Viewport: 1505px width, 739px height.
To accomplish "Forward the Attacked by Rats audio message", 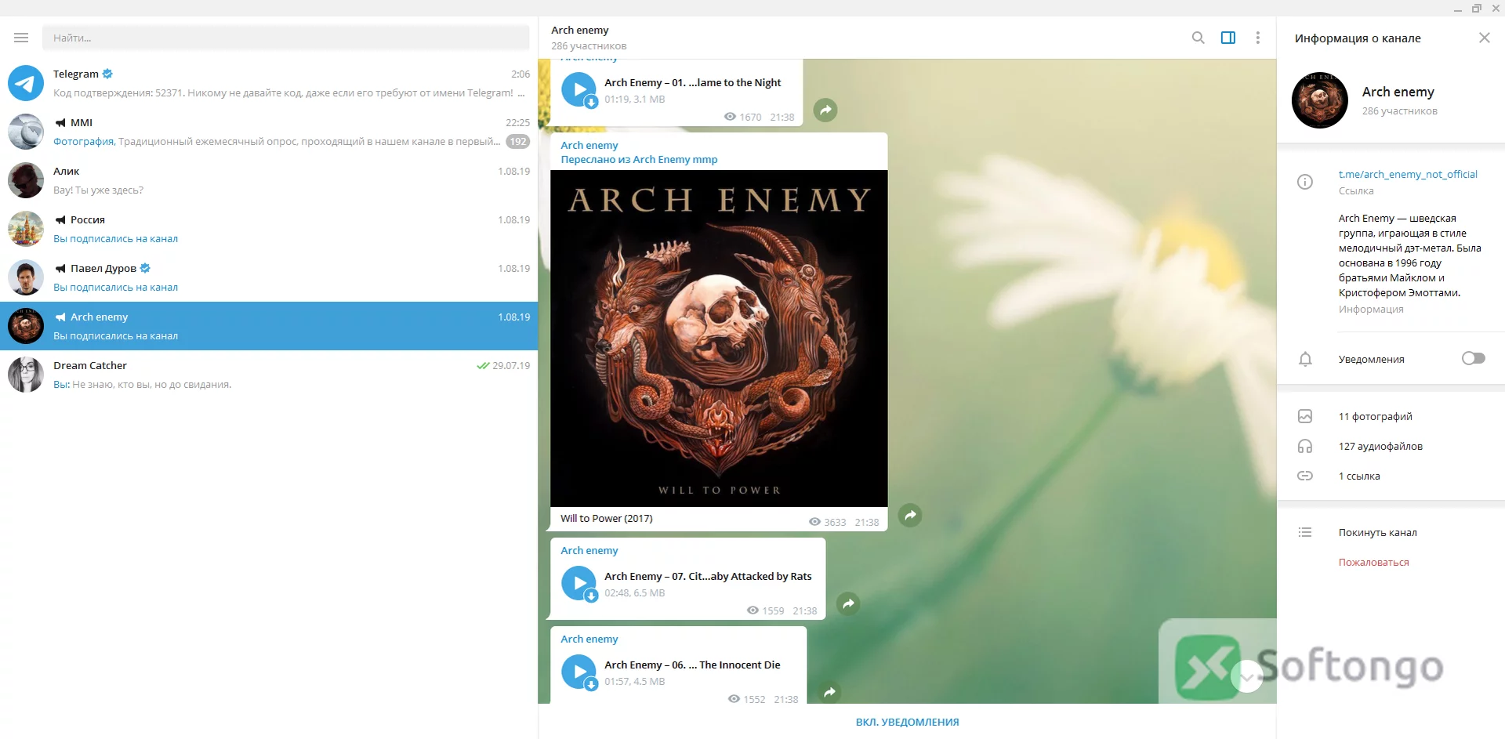I will pos(848,603).
